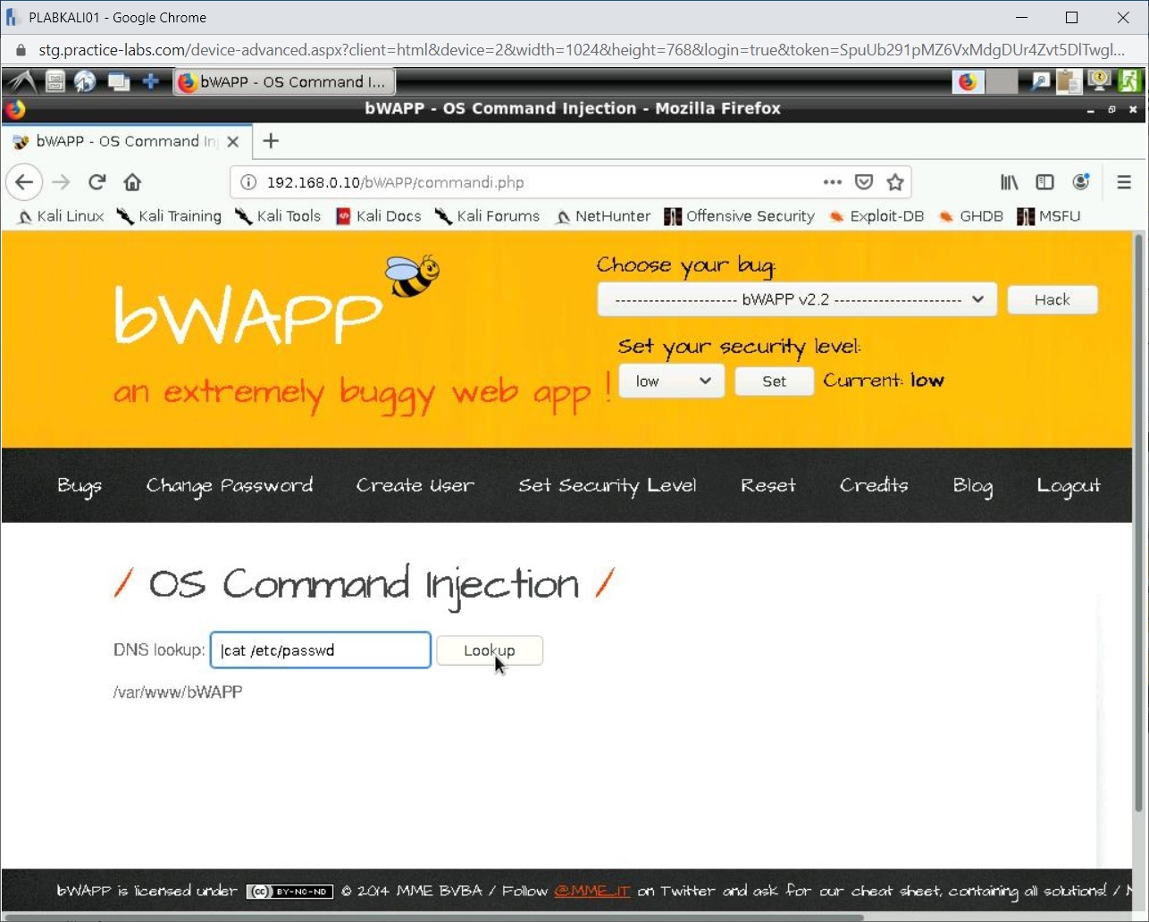
Task: Toggle the sidebar view icon
Action: pyautogui.click(x=1044, y=182)
